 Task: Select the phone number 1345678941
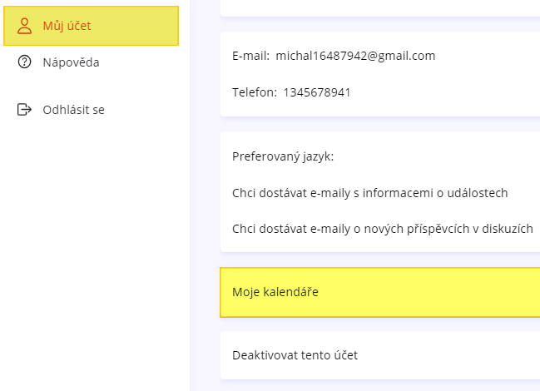pos(317,92)
